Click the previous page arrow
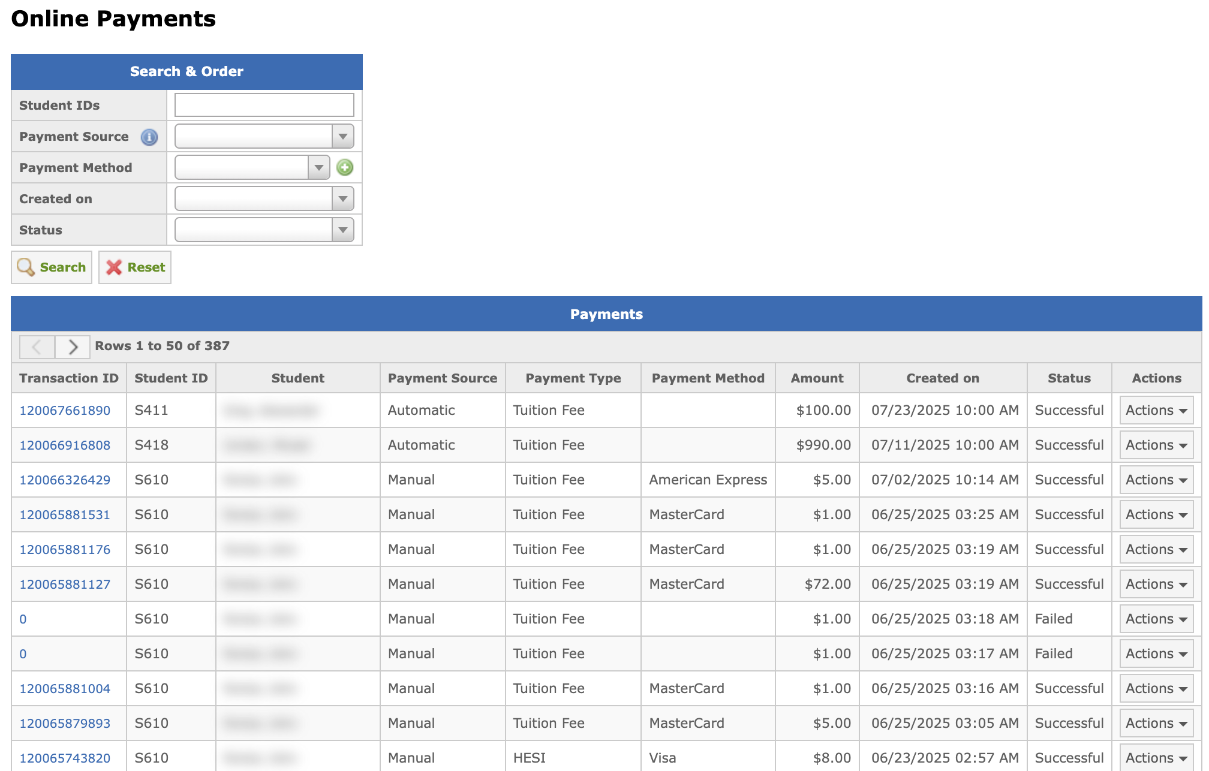Image resolution: width=1209 pixels, height=771 pixels. point(37,347)
